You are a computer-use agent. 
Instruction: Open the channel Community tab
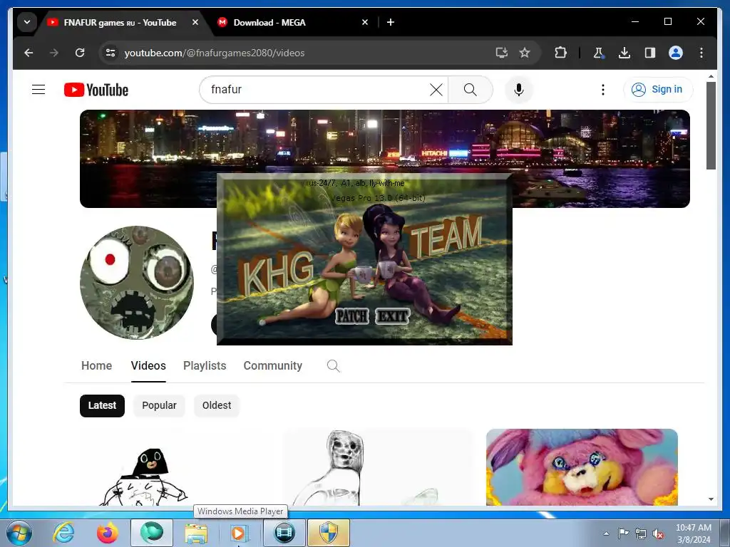pos(273,366)
